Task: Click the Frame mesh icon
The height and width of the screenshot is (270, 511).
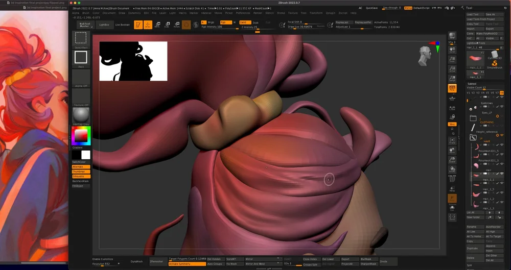Action: point(452,141)
